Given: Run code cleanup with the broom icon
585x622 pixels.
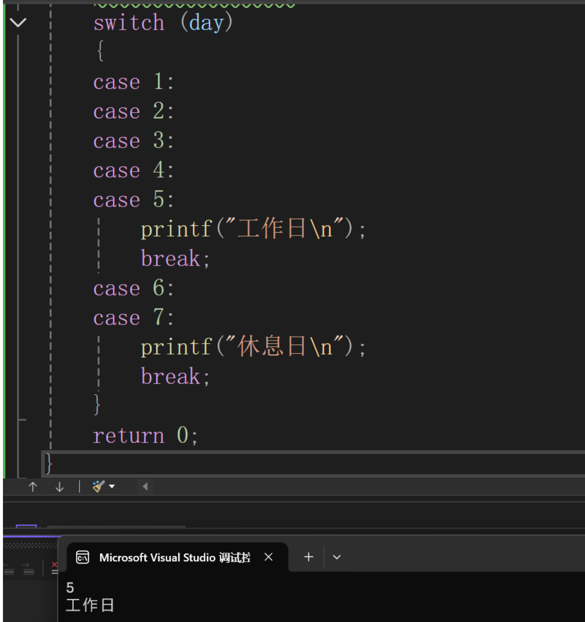Looking at the screenshot, I should pos(99,486).
